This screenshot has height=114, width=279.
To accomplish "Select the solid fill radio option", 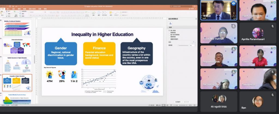I will (169, 30).
